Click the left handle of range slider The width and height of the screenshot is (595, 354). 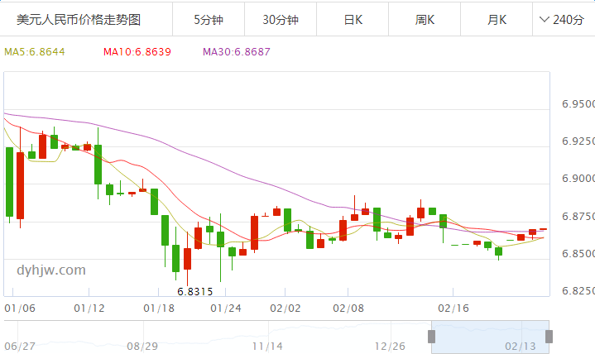[431, 337]
